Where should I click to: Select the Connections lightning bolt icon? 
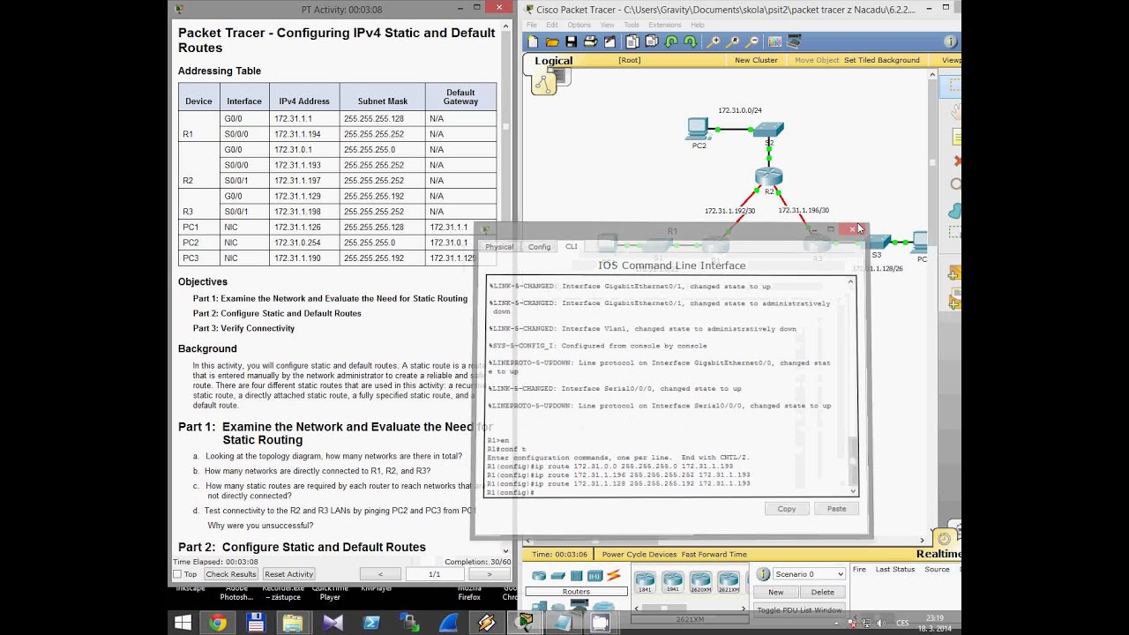[x=614, y=576]
